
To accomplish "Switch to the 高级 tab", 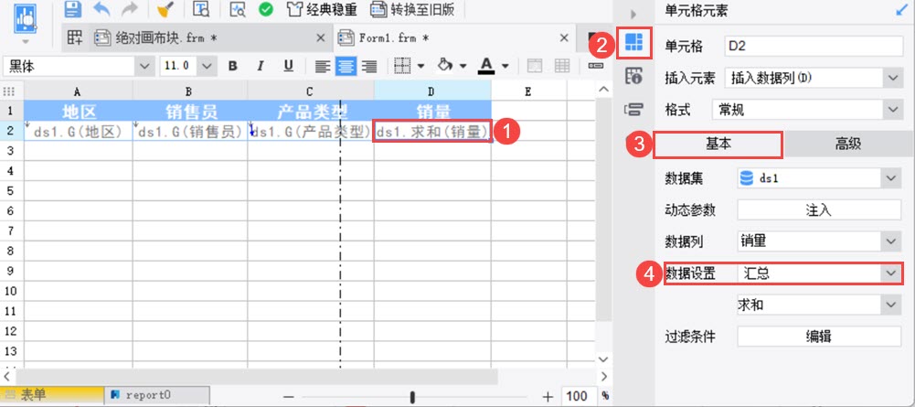I will coord(848,145).
